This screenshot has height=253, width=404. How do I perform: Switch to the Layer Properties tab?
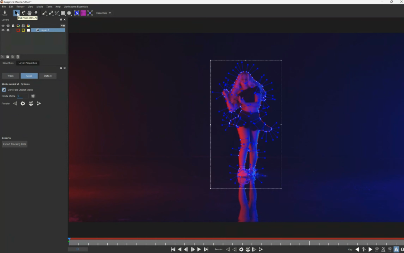pyautogui.click(x=28, y=63)
